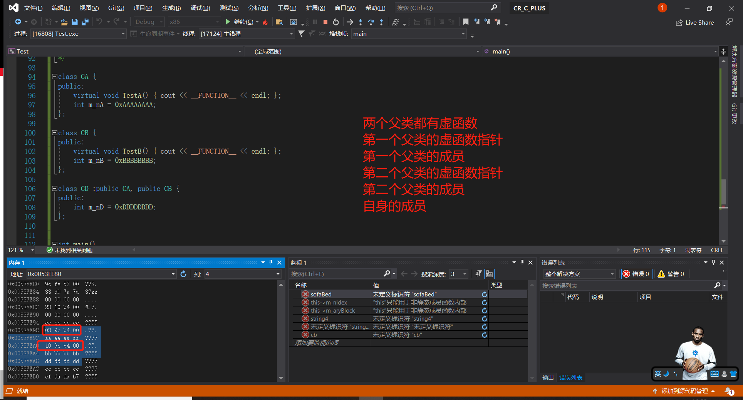
Task: Open the 调试(D) menu
Action: [200, 8]
